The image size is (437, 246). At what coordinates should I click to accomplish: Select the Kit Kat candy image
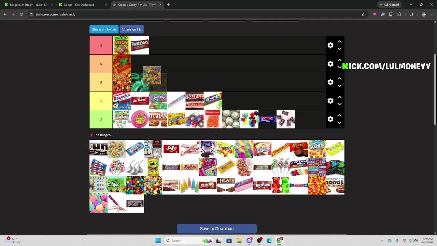point(171,149)
